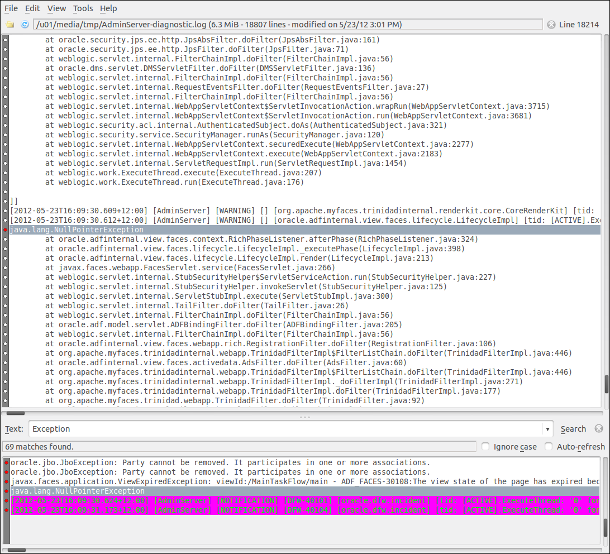
Task: Click red marker beside ViewExpiredException match
Action: [6, 481]
